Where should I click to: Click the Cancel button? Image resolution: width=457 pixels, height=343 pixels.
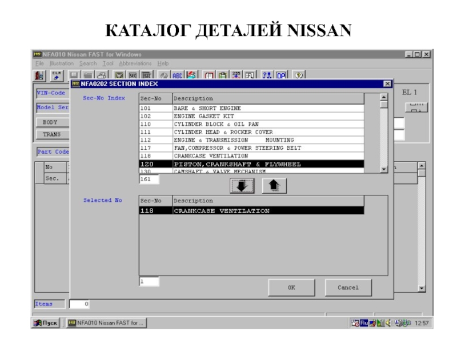click(348, 288)
